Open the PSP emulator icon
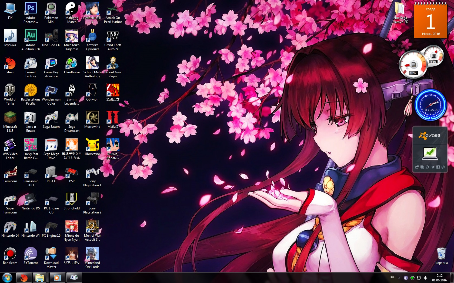 coord(72,174)
